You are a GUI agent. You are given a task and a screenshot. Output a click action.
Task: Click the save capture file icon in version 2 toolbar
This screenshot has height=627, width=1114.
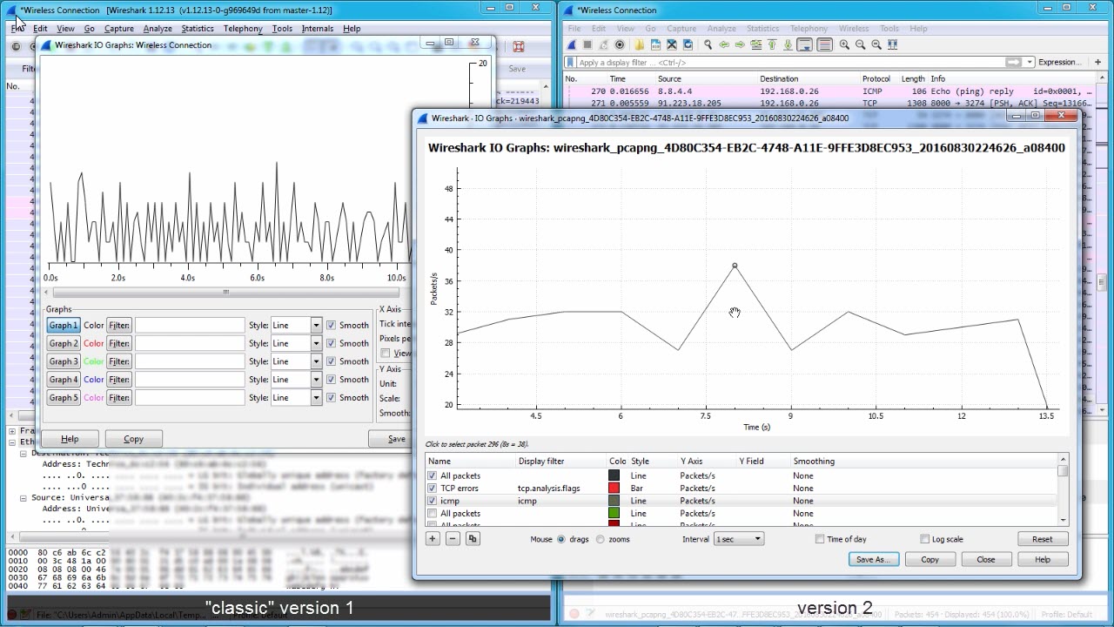coord(655,44)
